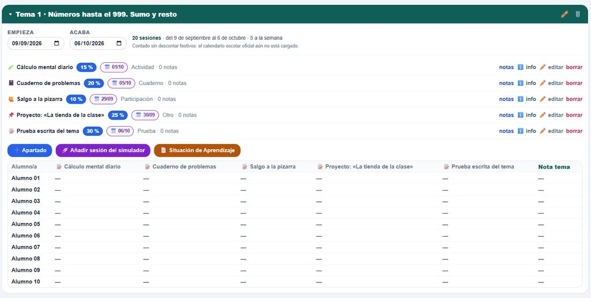
Task: Open calendar picker for Empieza date
Action: tap(56, 43)
